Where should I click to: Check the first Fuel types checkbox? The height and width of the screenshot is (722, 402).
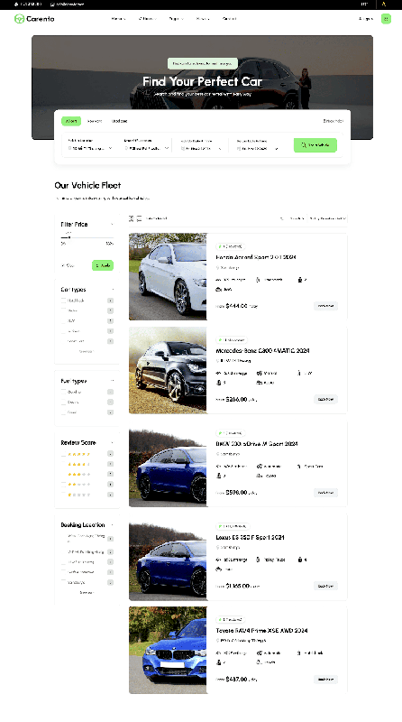(63, 392)
